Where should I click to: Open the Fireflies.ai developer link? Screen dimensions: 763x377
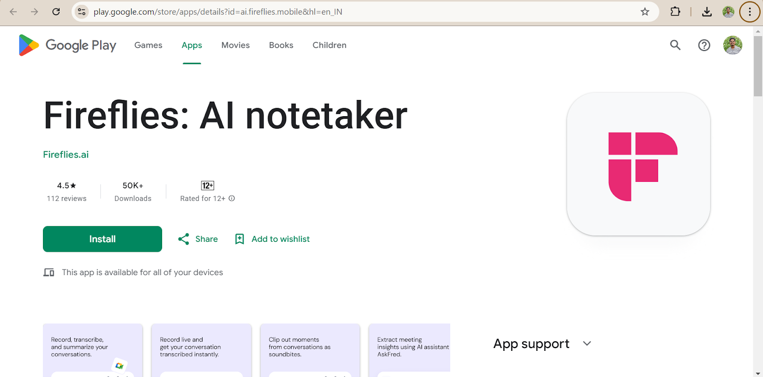coord(66,155)
